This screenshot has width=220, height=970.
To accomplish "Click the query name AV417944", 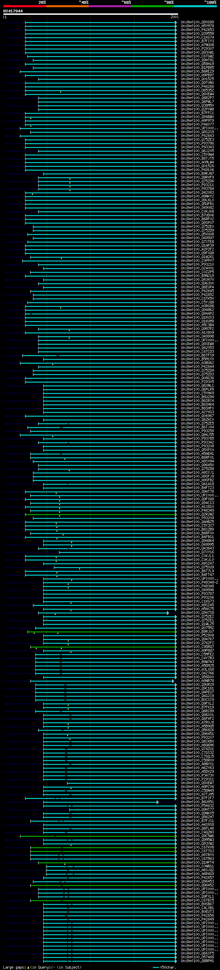I will (x=13, y=11).
